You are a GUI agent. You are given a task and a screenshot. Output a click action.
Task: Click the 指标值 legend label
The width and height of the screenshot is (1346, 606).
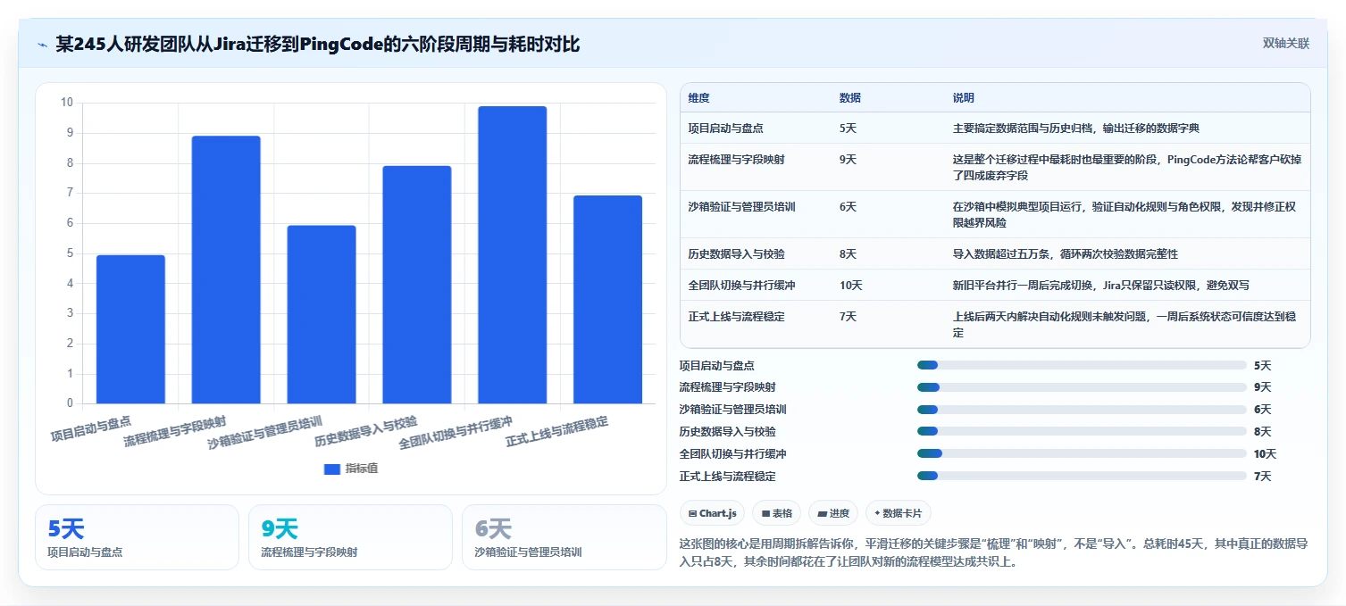[x=362, y=469]
